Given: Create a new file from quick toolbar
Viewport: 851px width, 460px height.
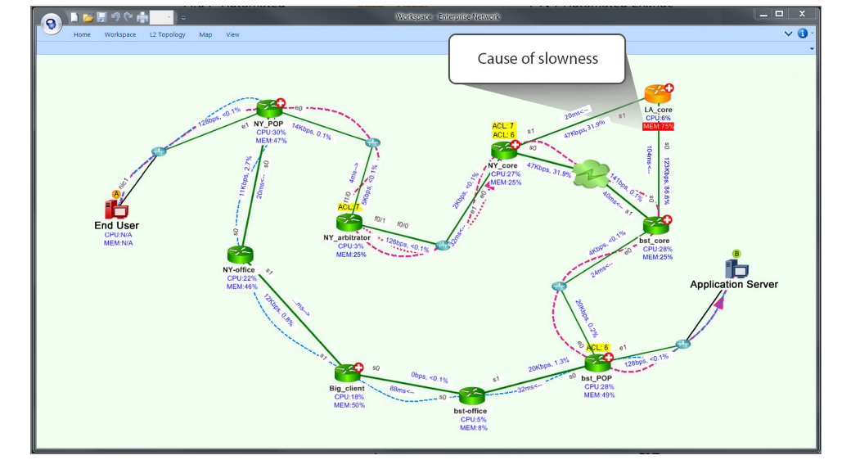Looking at the screenshot, I should tap(74, 17).
